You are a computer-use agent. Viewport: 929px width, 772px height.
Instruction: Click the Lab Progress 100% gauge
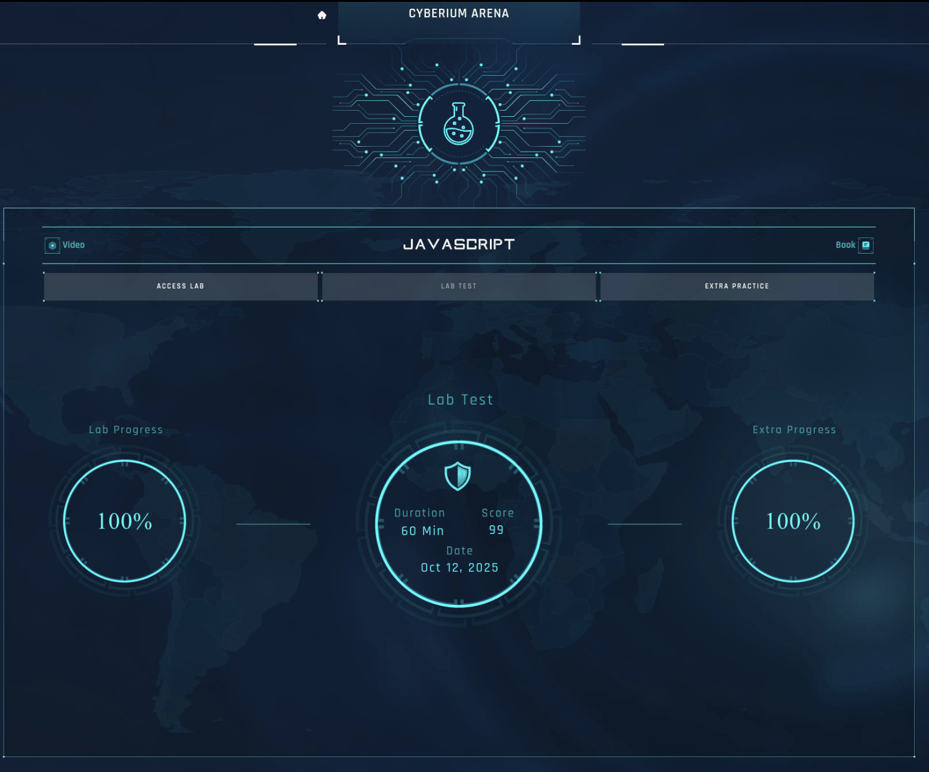[125, 521]
